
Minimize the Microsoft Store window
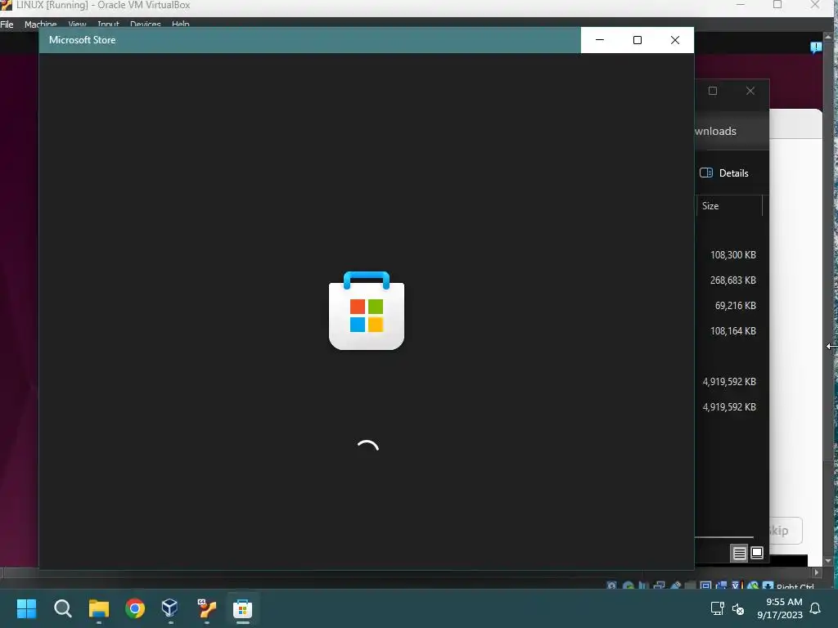pyautogui.click(x=600, y=40)
